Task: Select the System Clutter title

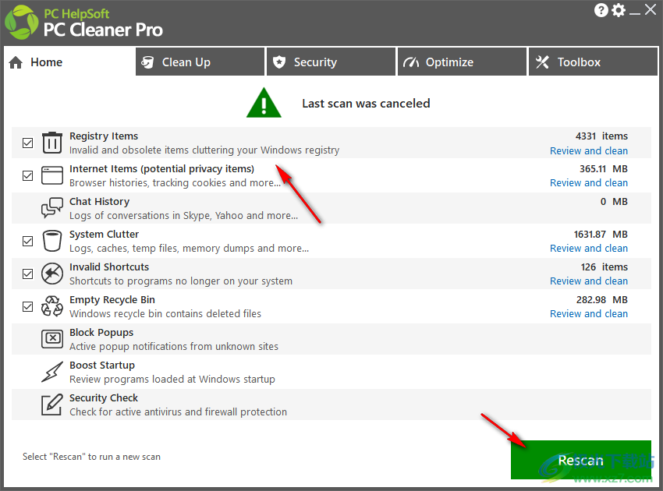Action: [x=104, y=234]
